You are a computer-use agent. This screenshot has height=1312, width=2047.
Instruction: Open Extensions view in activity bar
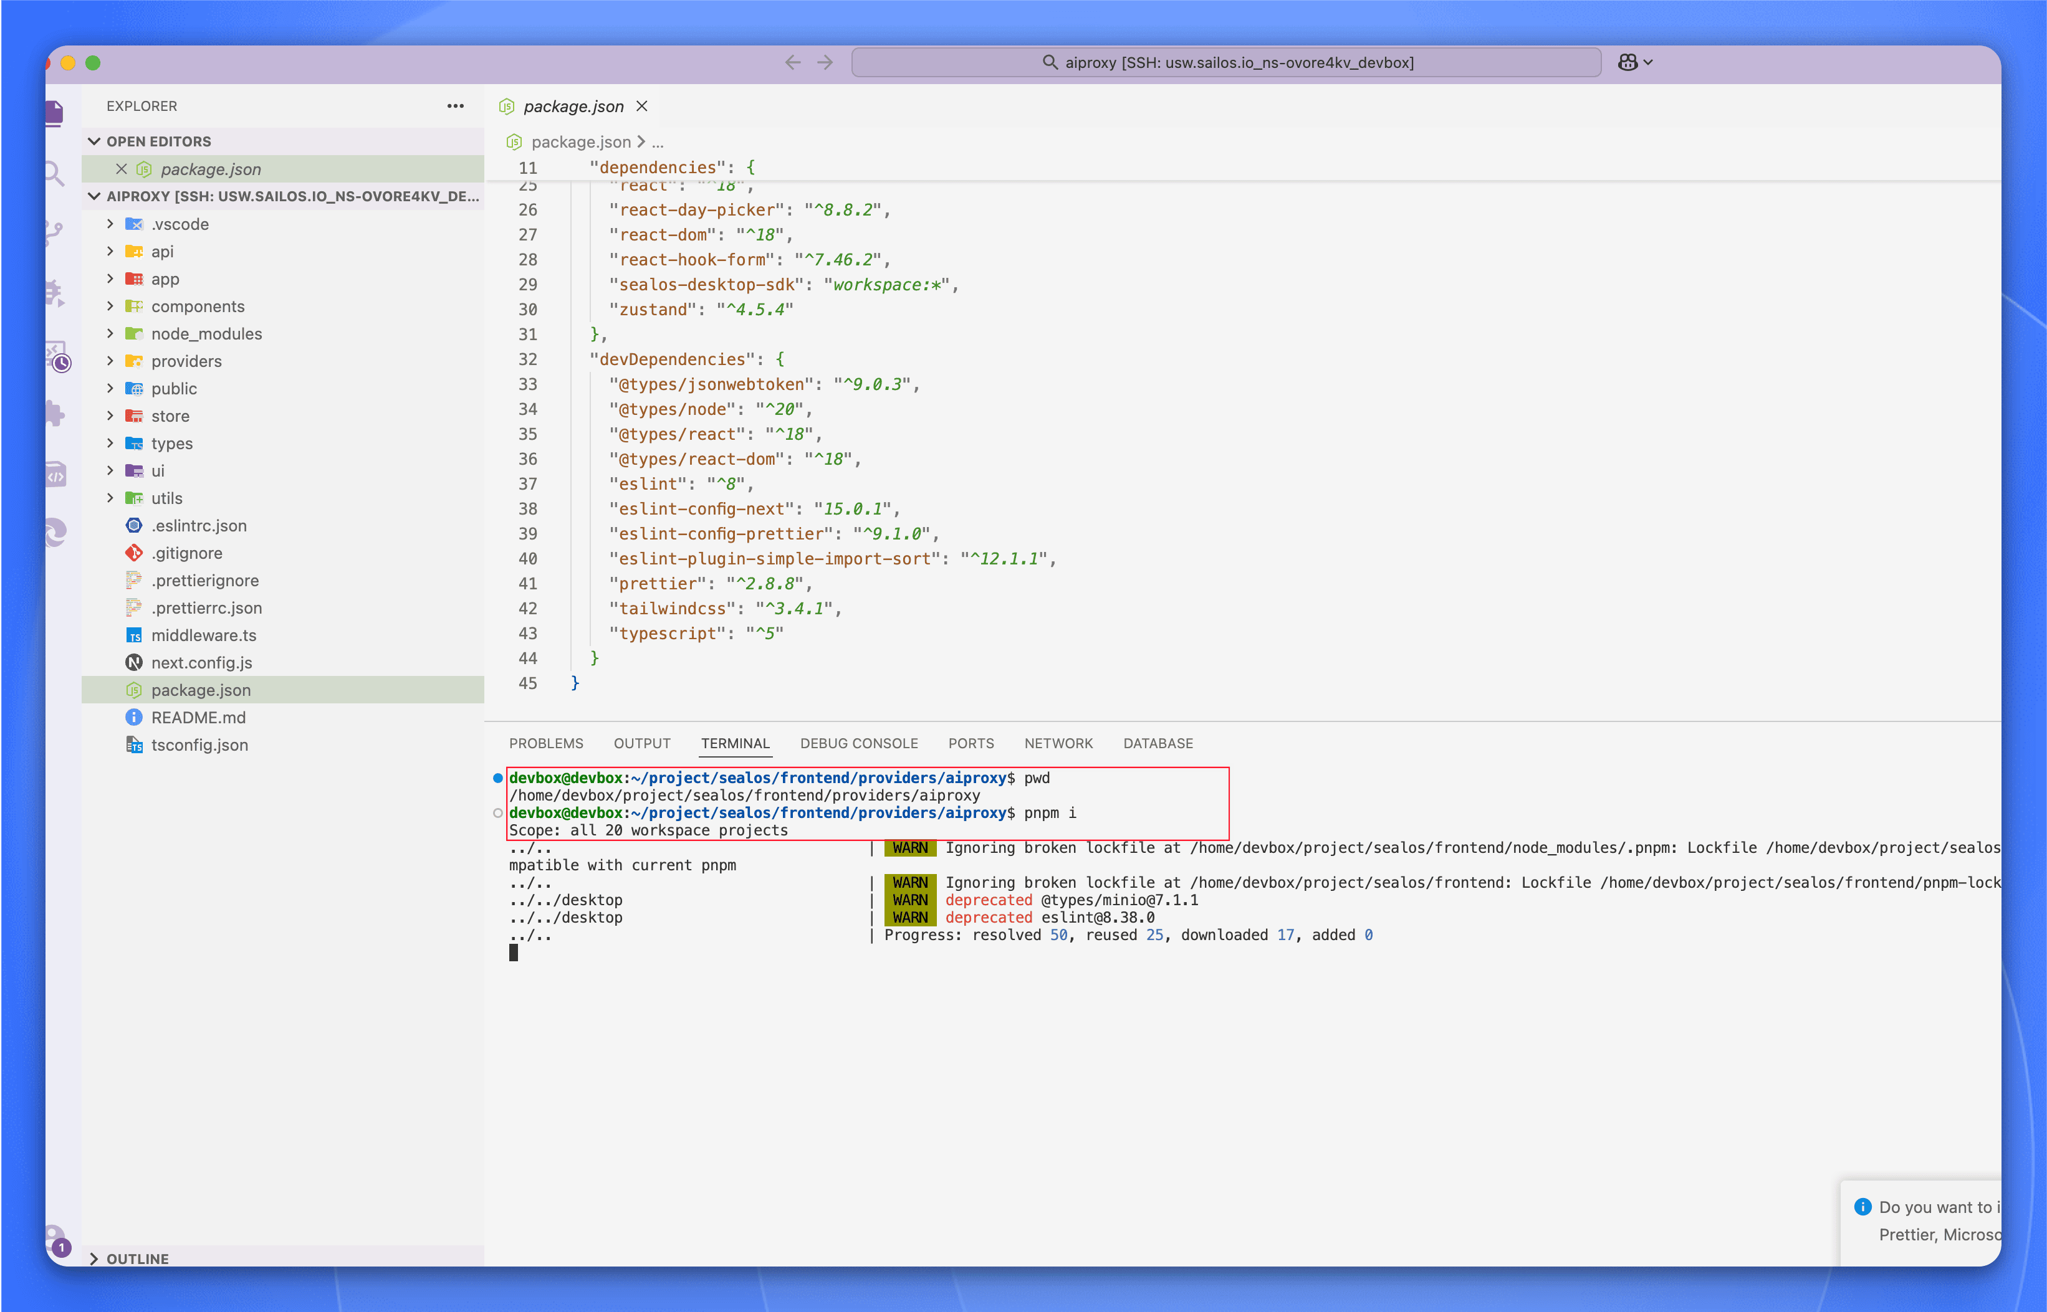(x=55, y=414)
